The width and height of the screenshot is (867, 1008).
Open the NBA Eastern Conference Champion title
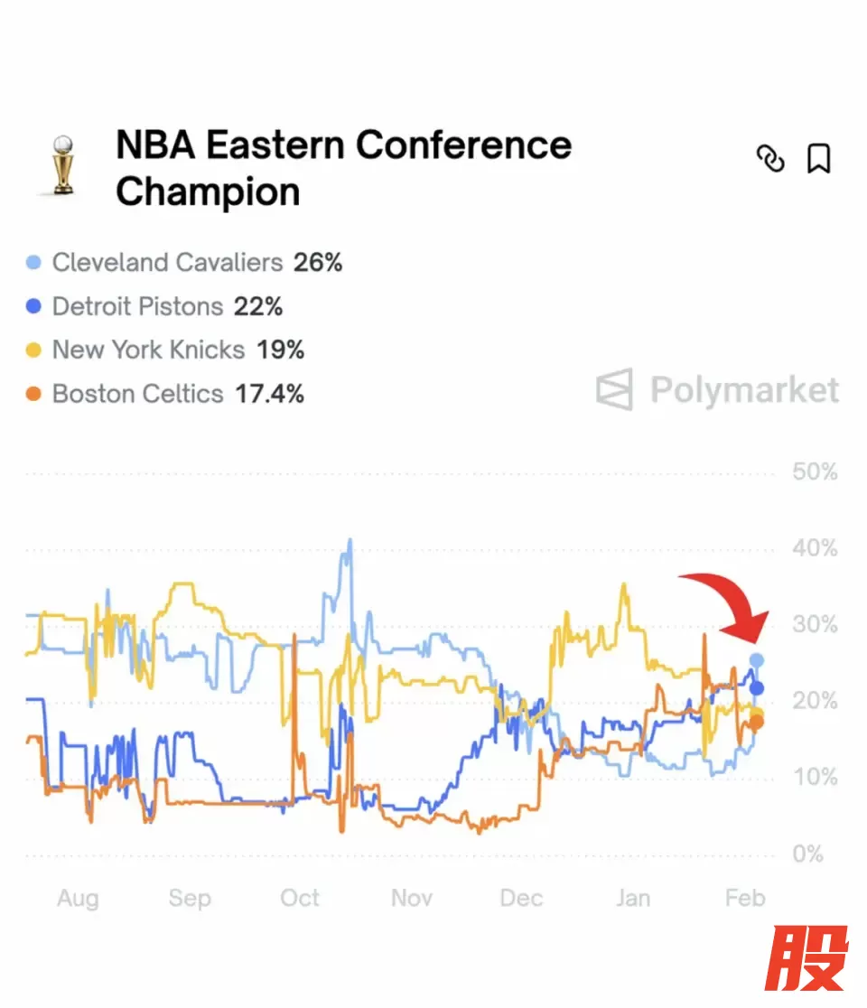click(343, 168)
